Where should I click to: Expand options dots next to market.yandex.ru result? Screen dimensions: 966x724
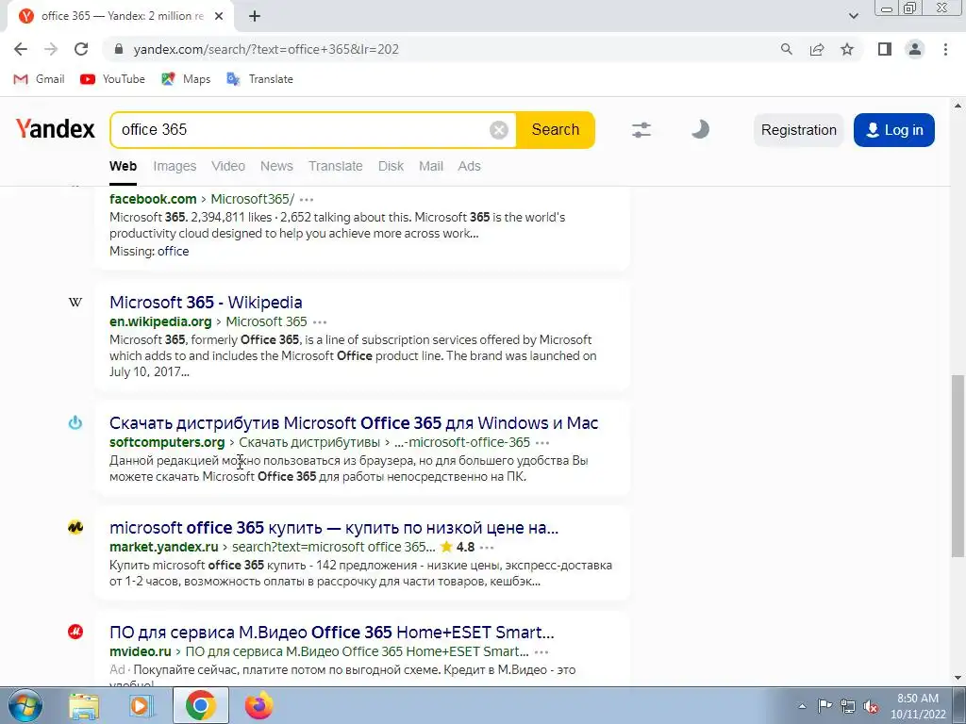click(x=487, y=548)
